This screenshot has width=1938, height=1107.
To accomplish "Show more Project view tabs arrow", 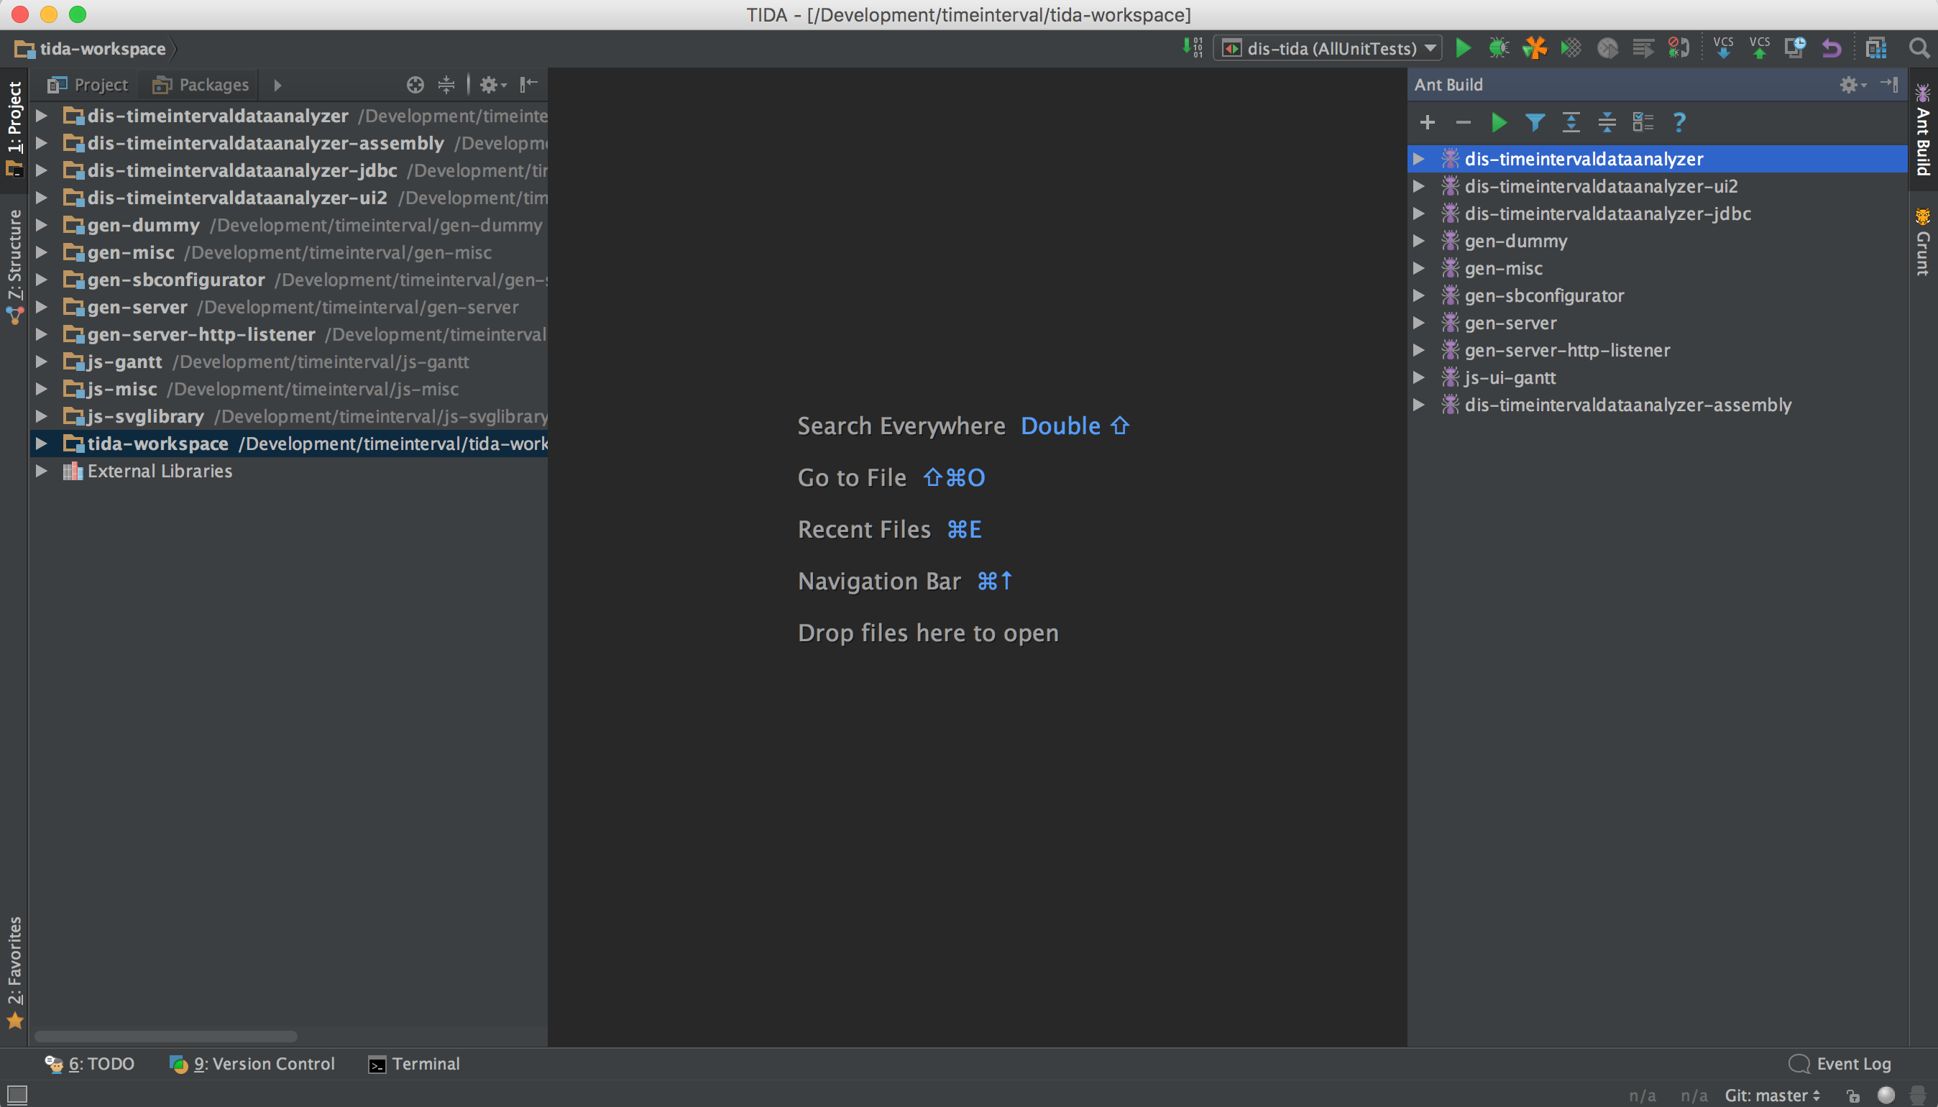I will pos(277,84).
